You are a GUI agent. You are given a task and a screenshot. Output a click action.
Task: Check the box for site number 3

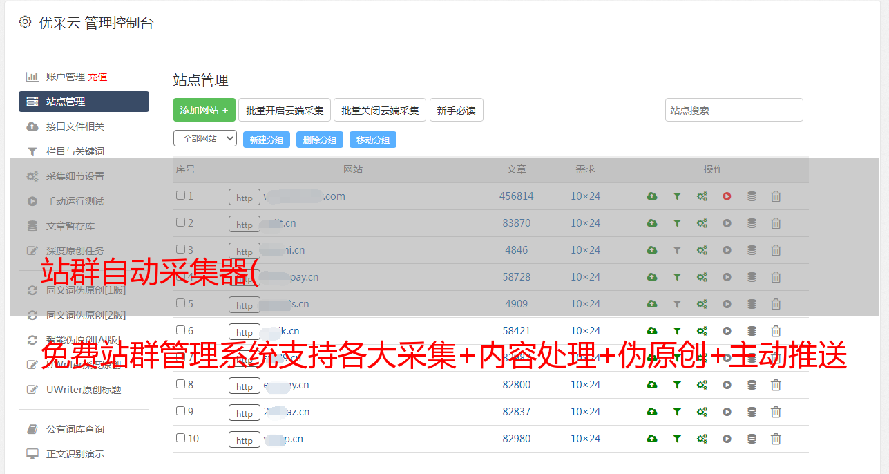[180, 249]
